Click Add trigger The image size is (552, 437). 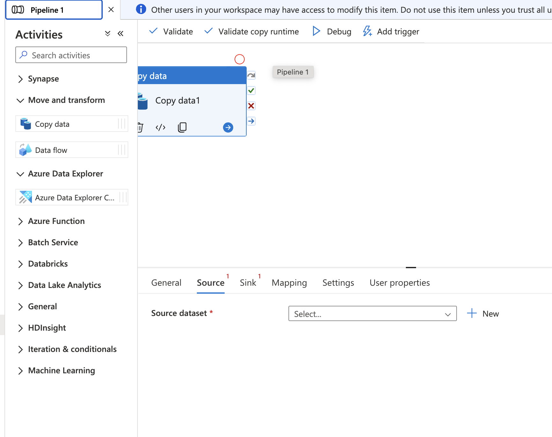coord(391,31)
